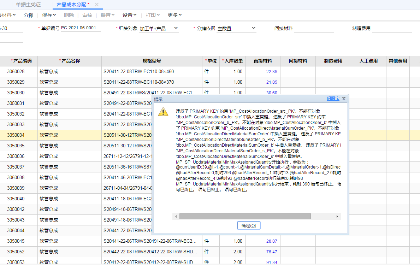Expand the 分摊依据 combo box
Image resolution: width=420 pixels, height=265 pixels.
tap(253, 28)
